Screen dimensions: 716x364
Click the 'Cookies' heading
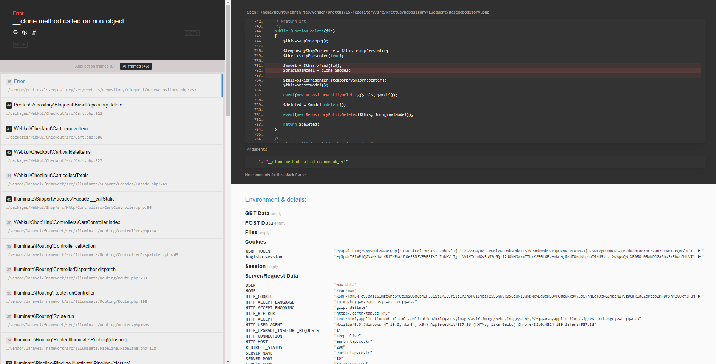pos(256,242)
